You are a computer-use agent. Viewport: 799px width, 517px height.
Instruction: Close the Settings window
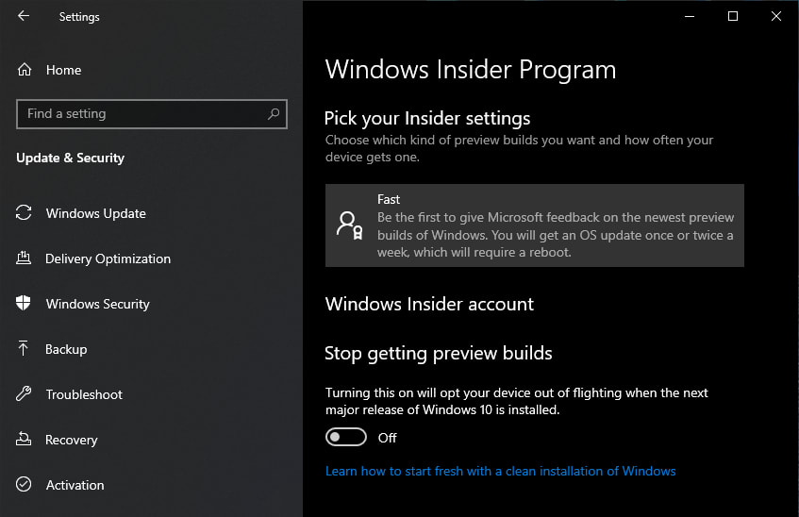(776, 16)
